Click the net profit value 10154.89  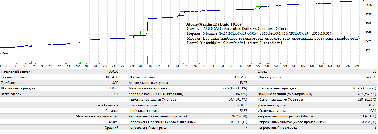[111, 77]
